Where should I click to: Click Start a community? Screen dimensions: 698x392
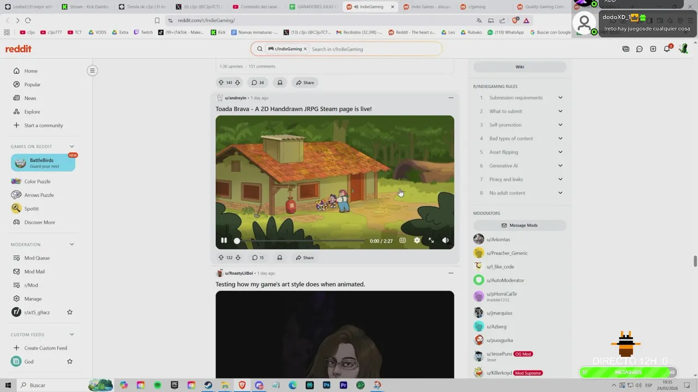(x=43, y=125)
